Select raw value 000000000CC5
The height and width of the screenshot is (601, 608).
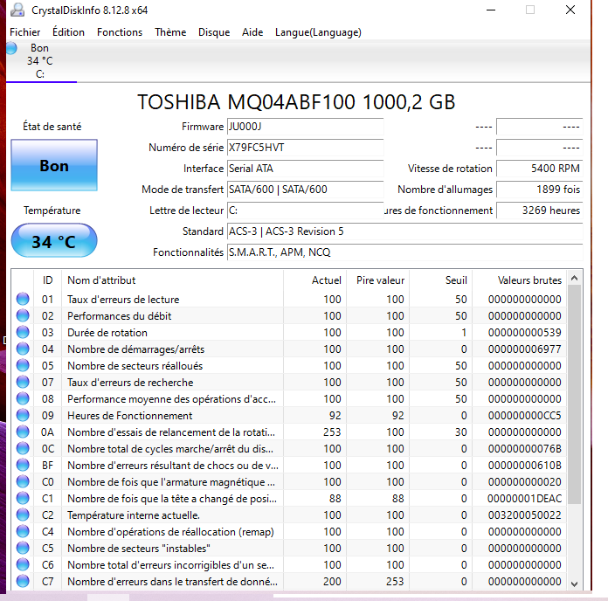pos(525,415)
